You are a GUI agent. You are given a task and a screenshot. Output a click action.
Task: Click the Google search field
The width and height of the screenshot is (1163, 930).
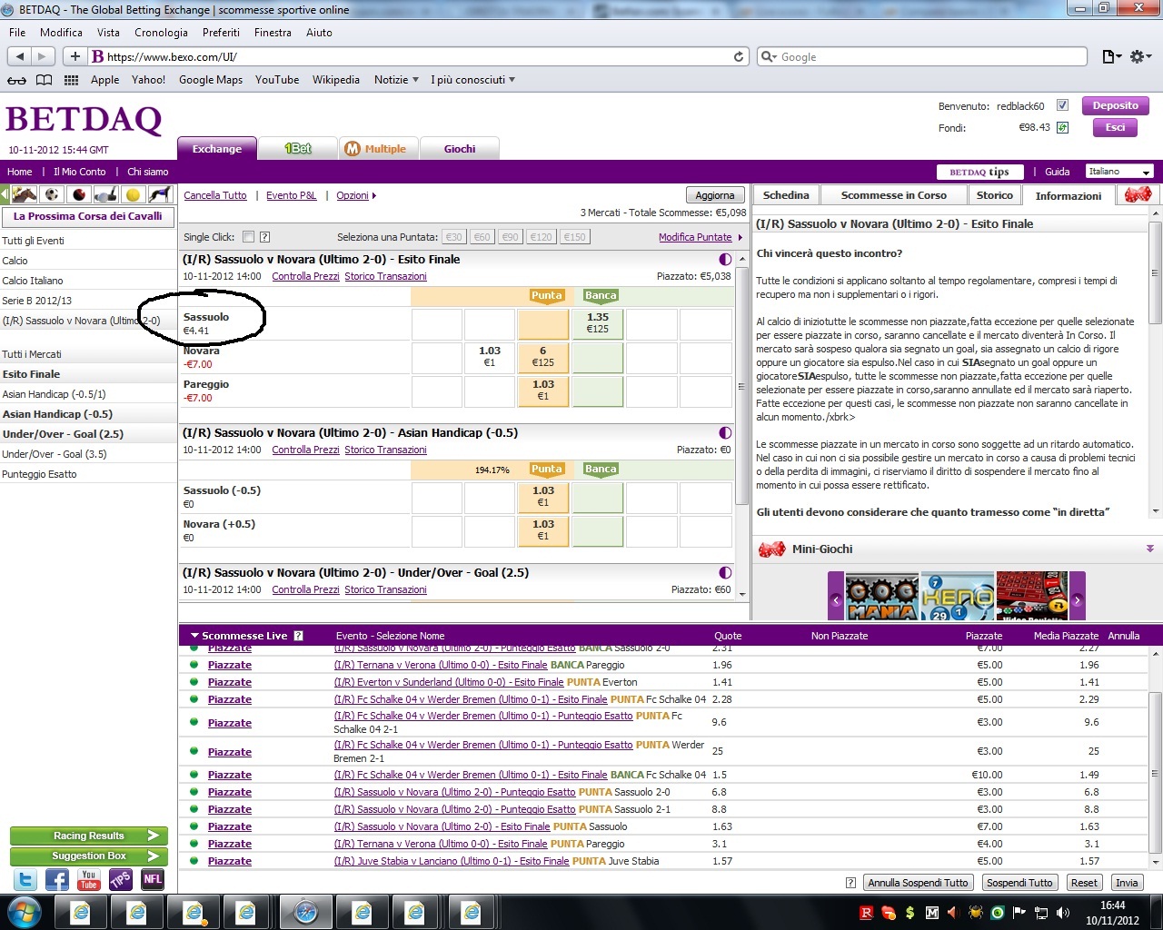coord(922,56)
